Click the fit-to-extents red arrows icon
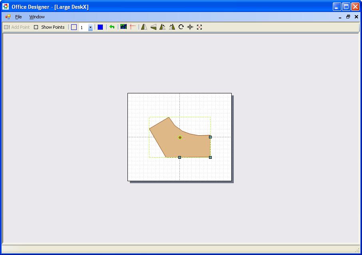The width and height of the screenshot is (362, 255). tap(199, 27)
